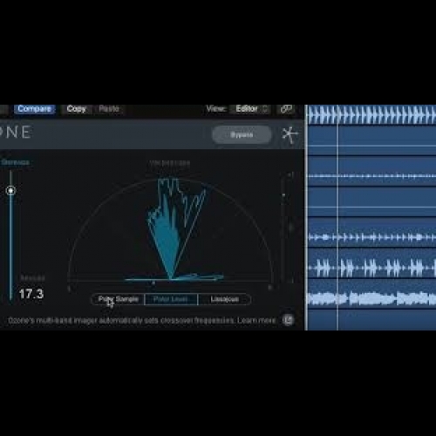Image resolution: width=436 pixels, height=436 pixels.
Task: Click the link chain icon
Action: click(x=286, y=109)
